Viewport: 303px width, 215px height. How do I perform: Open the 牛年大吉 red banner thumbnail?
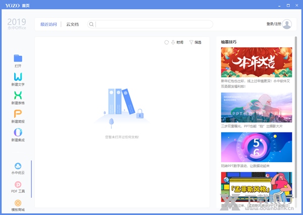256,62
